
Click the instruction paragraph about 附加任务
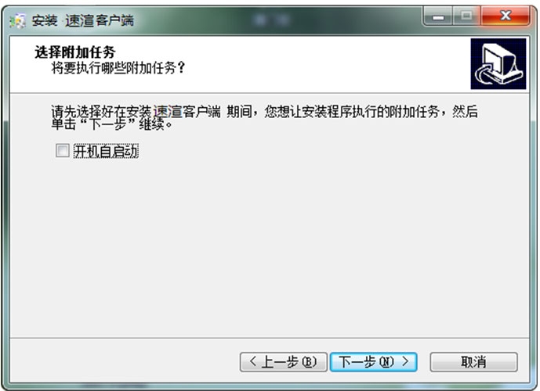(x=264, y=118)
